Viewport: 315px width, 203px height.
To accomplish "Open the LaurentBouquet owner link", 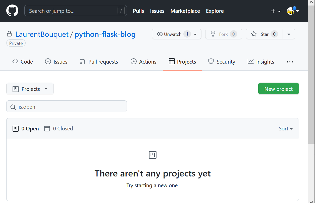I will [42, 34].
